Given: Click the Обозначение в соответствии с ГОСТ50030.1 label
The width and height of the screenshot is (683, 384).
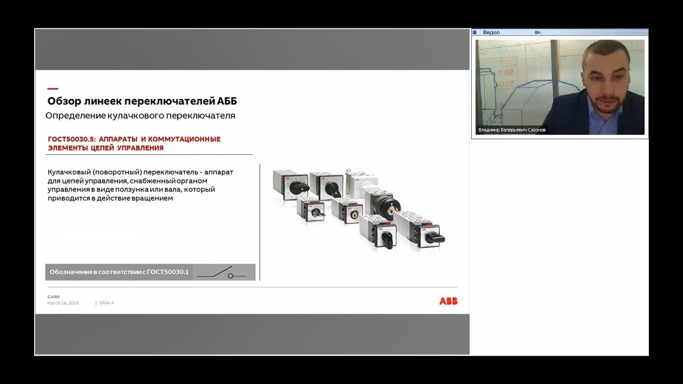Looking at the screenshot, I should point(120,272).
